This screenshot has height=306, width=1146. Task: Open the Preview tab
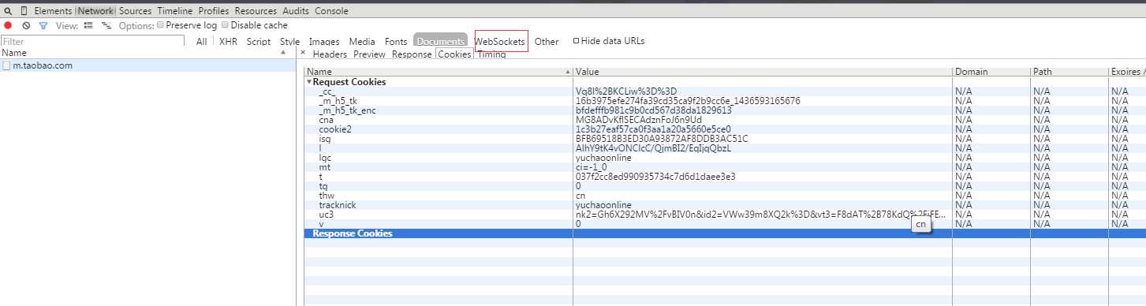[x=369, y=54]
